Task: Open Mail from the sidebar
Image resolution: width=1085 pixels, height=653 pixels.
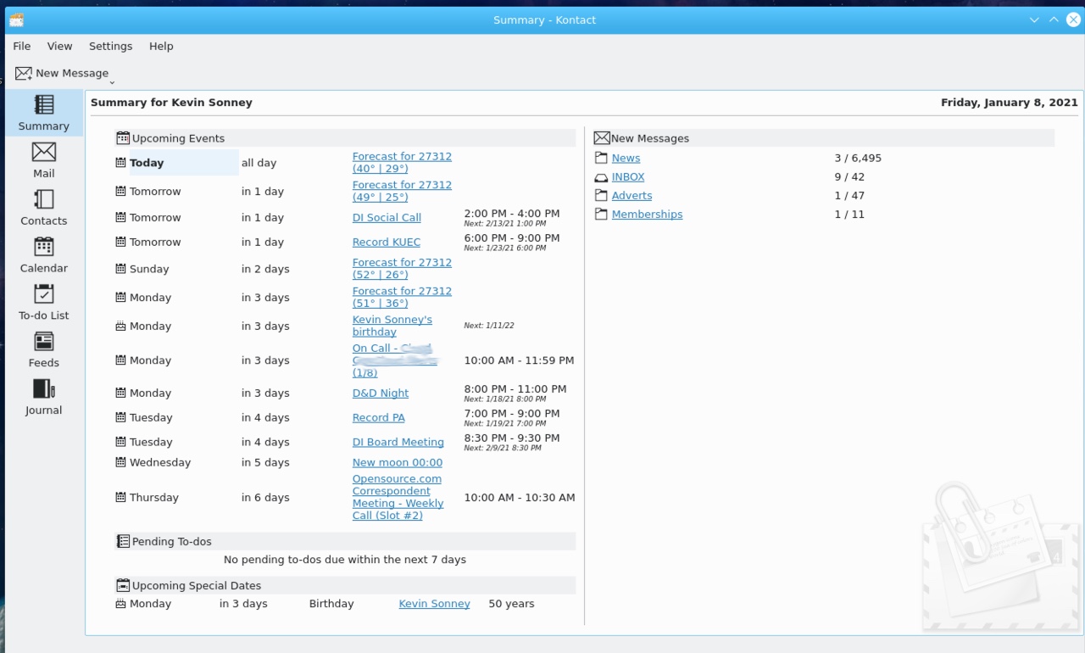Action: [x=43, y=161]
